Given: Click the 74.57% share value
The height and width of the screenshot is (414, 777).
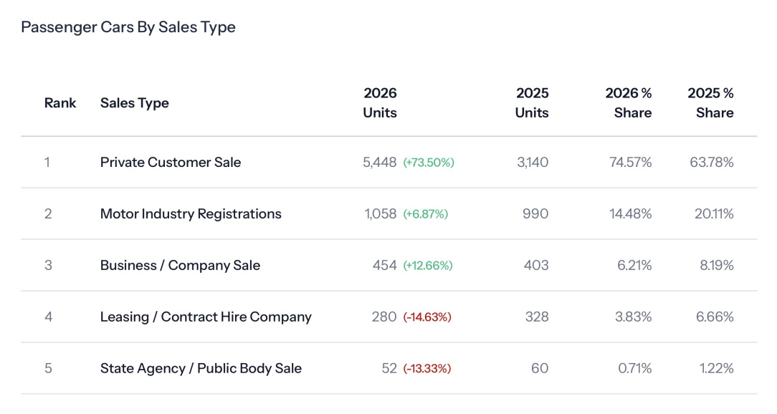Looking at the screenshot, I should tap(631, 163).
